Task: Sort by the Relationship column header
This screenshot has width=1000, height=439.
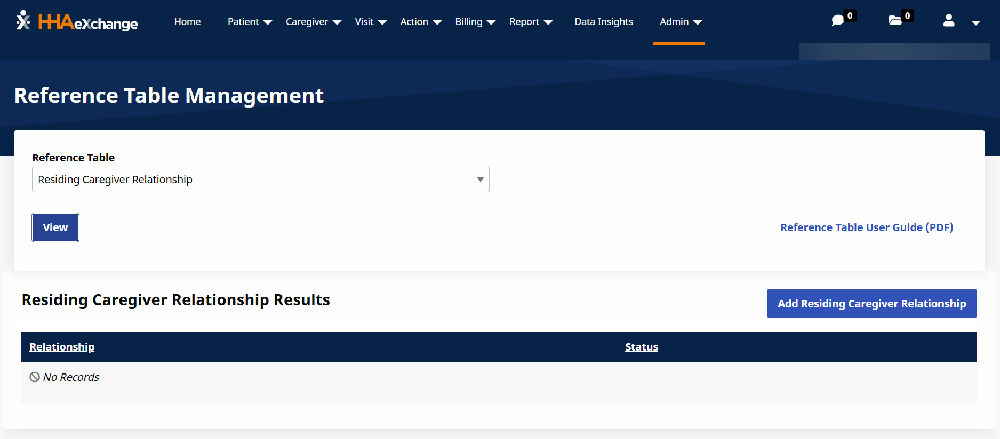Action: point(62,347)
